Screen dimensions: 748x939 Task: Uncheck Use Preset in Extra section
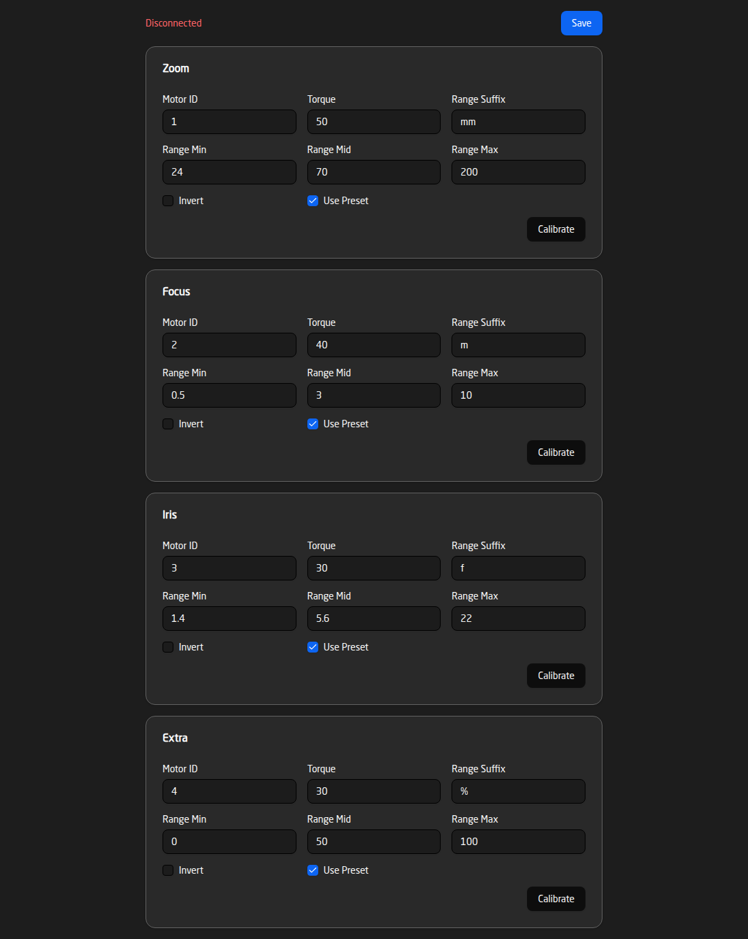(x=313, y=870)
